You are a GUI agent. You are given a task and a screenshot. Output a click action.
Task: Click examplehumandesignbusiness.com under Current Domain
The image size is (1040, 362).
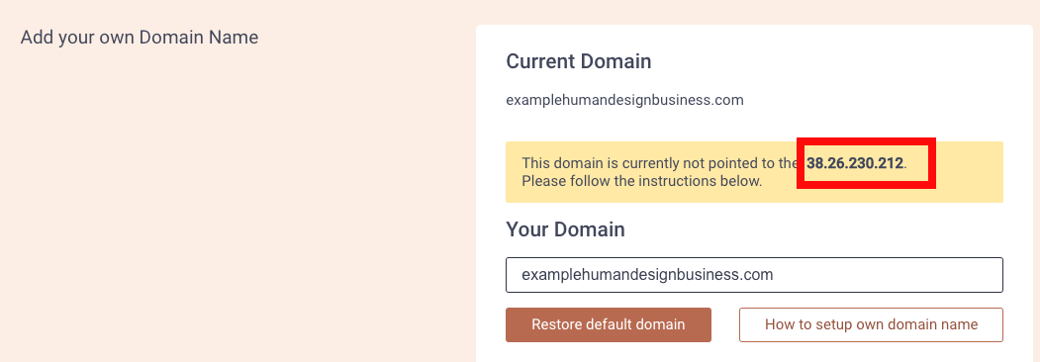624,101
